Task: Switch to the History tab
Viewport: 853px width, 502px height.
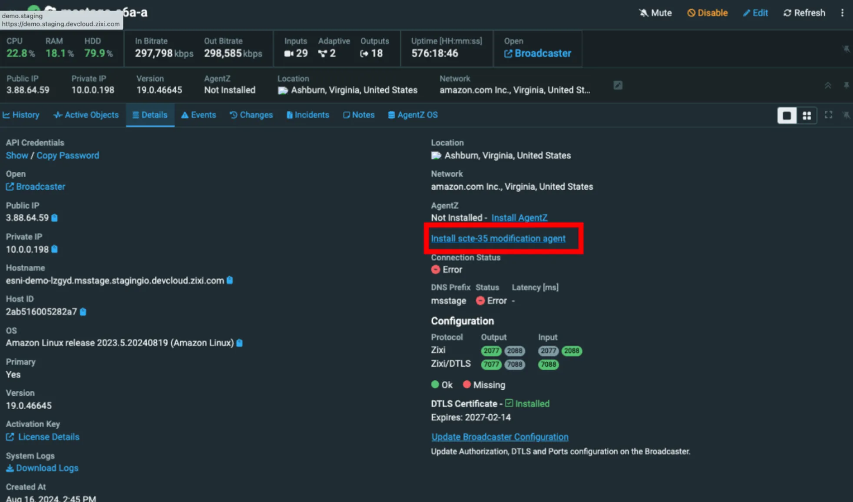Action: [21, 115]
